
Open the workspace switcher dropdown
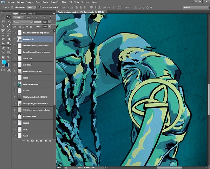click(196, 7)
